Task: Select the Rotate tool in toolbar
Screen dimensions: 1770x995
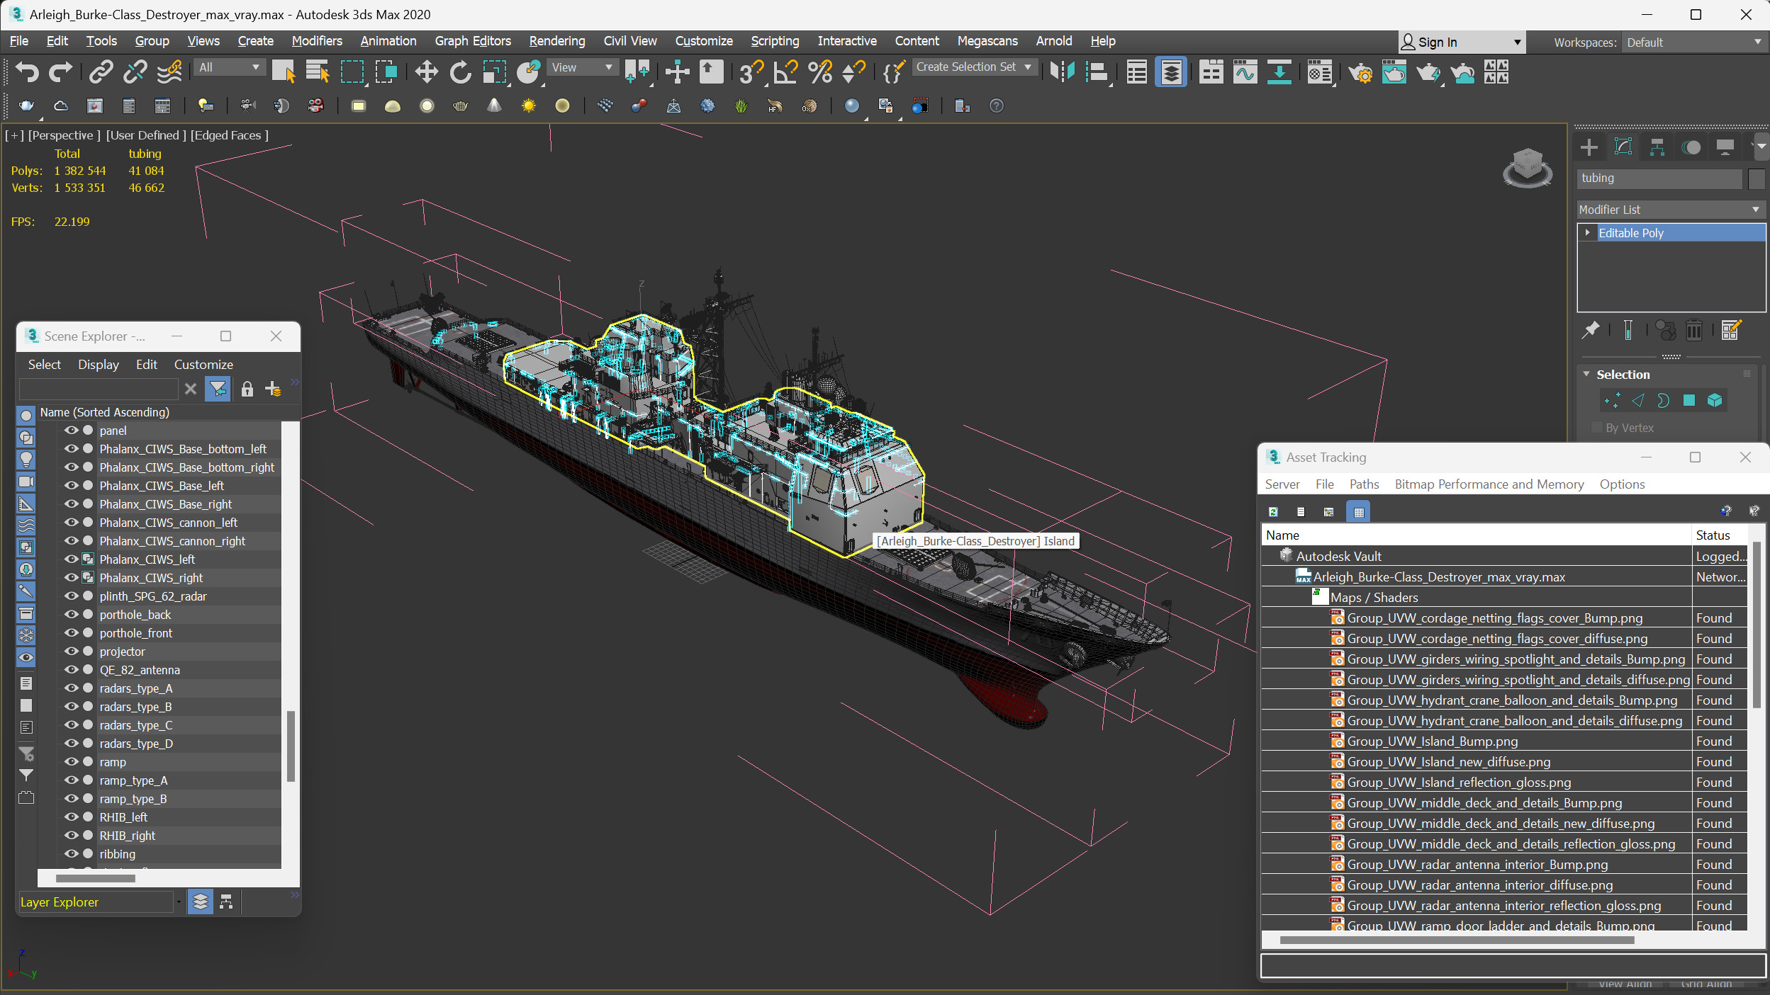Action: (x=459, y=73)
